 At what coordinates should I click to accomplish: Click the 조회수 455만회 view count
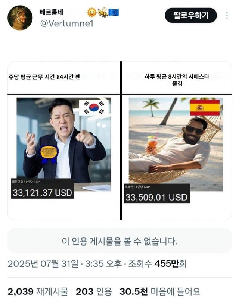pyautogui.click(x=157, y=263)
